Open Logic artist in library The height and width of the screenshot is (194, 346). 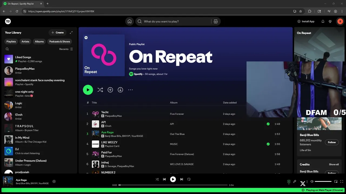(x=39, y=105)
